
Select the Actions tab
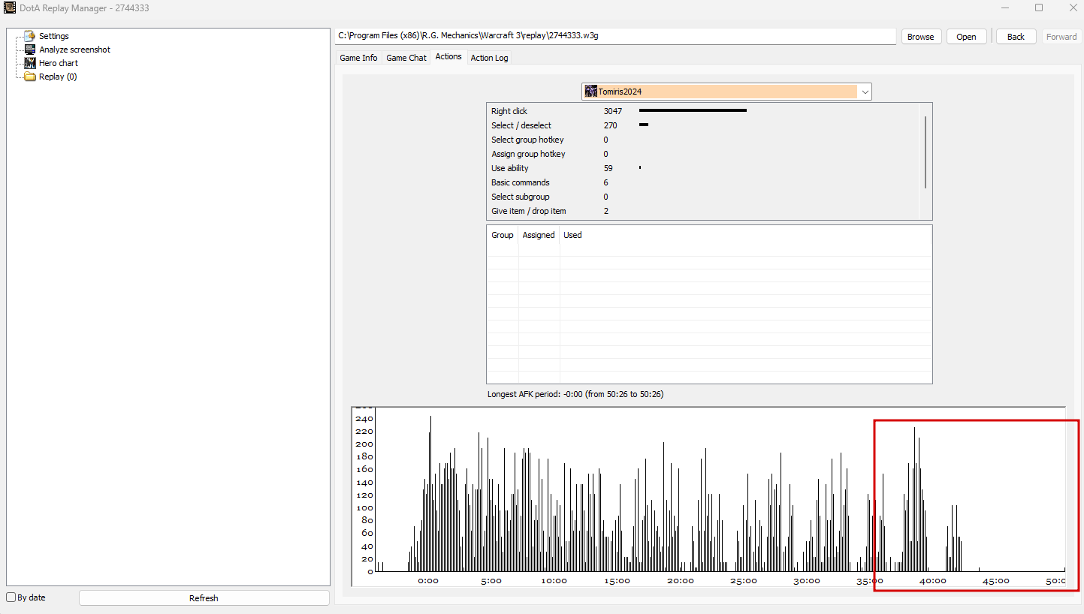click(x=448, y=57)
